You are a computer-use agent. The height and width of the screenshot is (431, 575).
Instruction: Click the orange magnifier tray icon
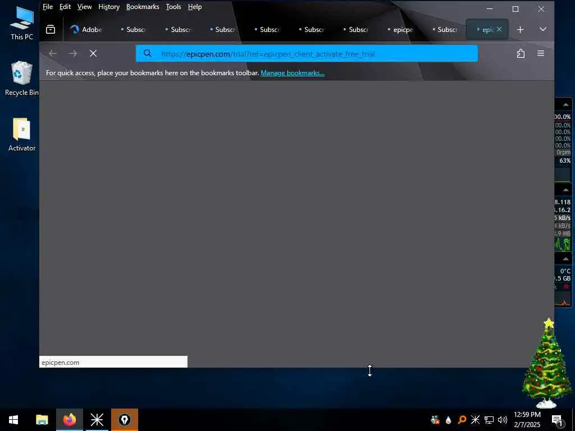point(462,420)
